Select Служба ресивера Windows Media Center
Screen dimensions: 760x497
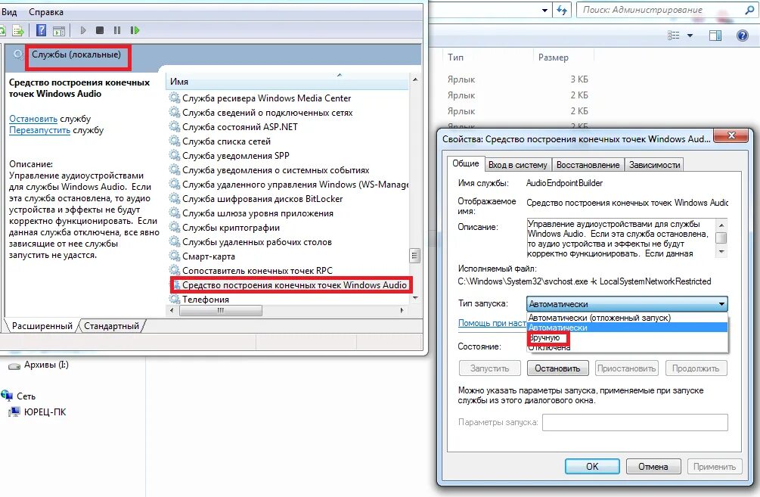267,98
